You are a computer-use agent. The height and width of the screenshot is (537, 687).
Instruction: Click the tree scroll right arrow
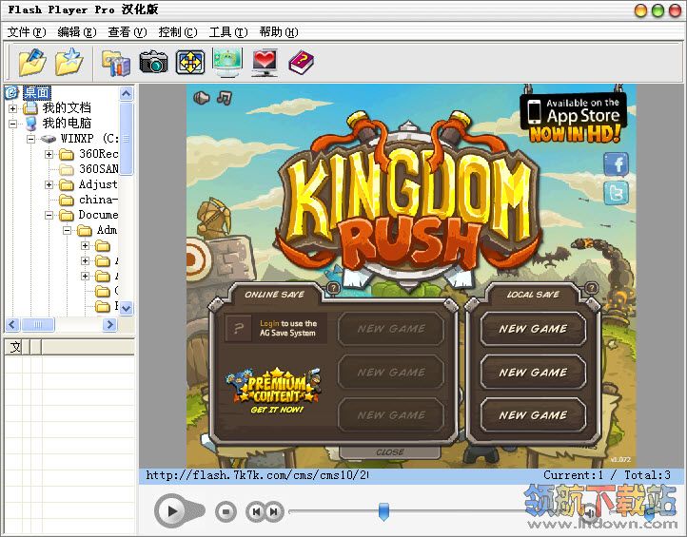[x=109, y=324]
